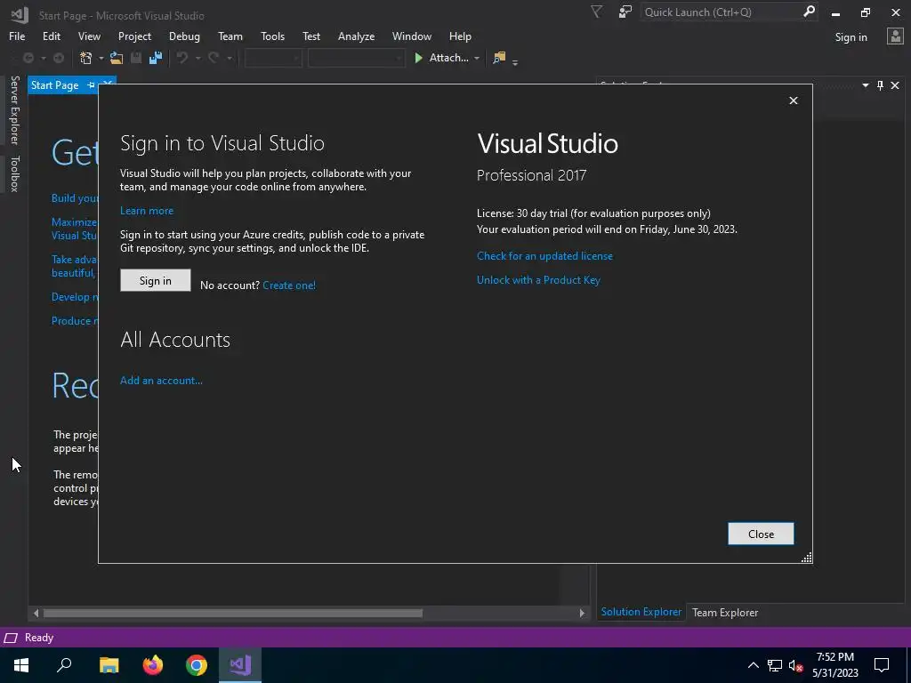The height and width of the screenshot is (683, 911).
Task: Open the Undo history dropdown arrow
Action: click(x=198, y=58)
